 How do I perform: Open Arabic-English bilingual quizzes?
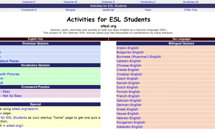click(128, 48)
